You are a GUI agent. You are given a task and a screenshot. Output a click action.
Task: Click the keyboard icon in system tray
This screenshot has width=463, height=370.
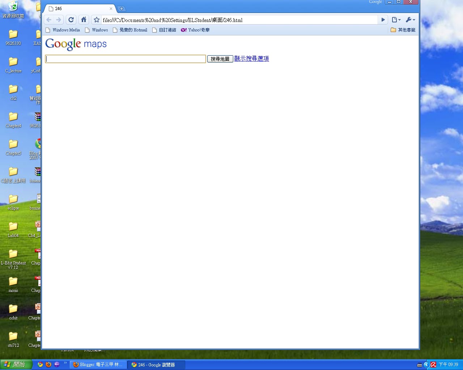click(x=420, y=365)
